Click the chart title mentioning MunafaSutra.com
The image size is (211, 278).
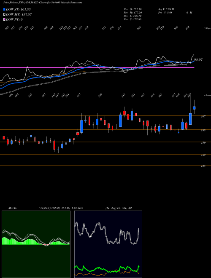(x=43, y=3)
